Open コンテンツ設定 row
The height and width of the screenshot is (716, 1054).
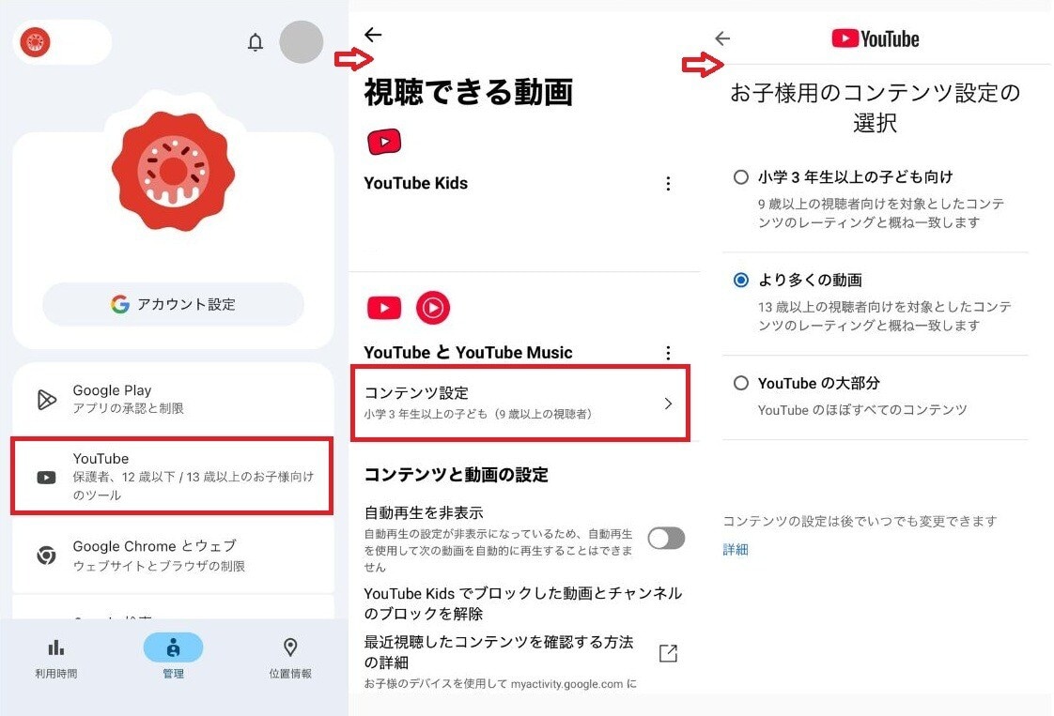click(520, 403)
